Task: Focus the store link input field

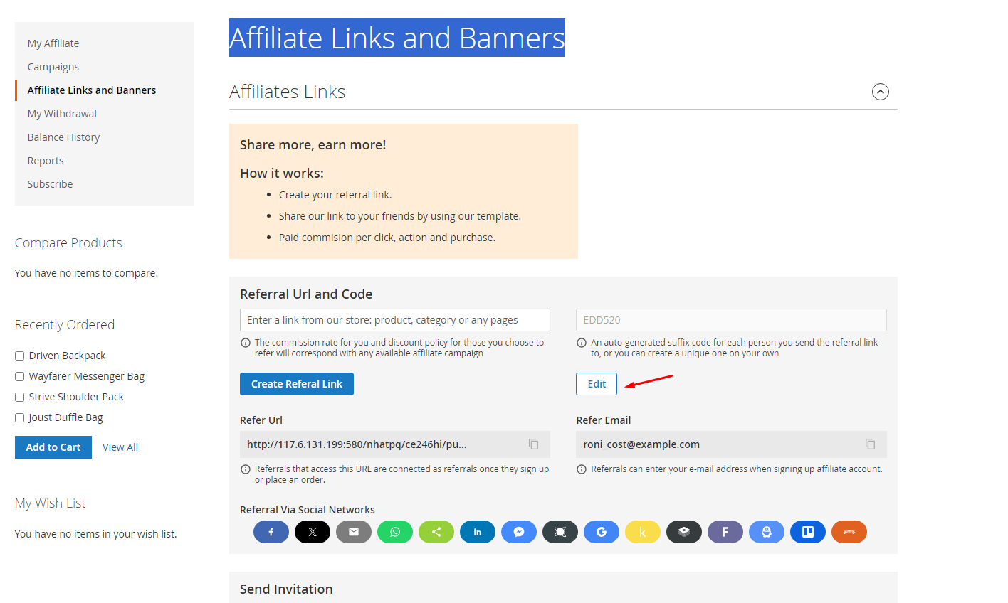Action: point(395,320)
